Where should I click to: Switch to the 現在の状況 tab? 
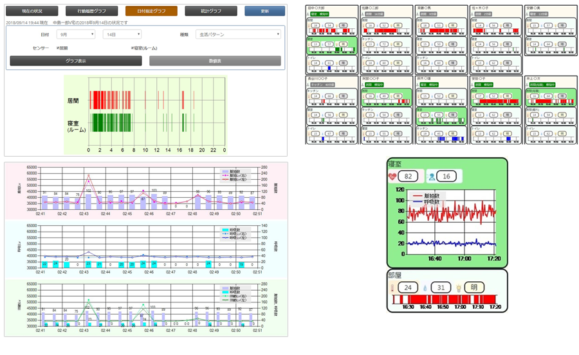click(32, 12)
